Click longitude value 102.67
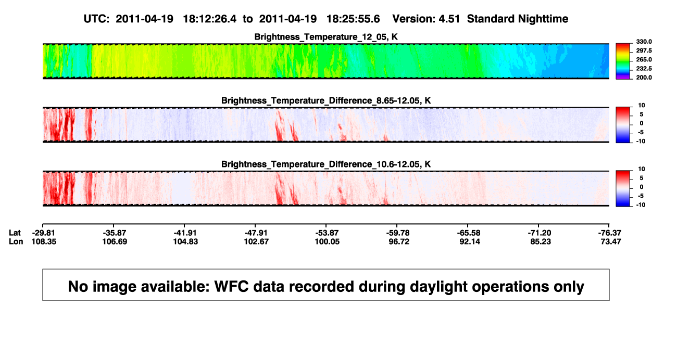The height and width of the screenshot is (347, 677). [255, 241]
